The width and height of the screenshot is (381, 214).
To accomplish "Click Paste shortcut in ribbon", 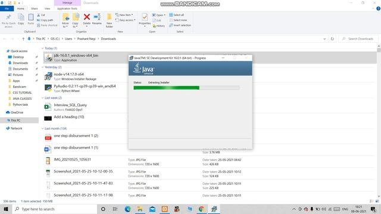I will click(47, 25).
